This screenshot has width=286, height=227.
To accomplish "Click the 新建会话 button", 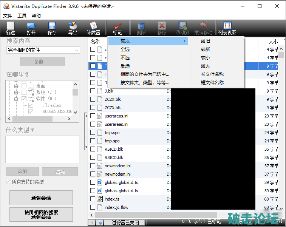I will point(41,198).
